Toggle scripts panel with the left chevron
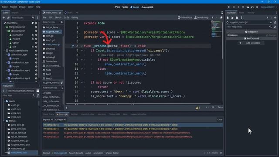The width and height of the screenshot is (279, 157). pos(67,108)
